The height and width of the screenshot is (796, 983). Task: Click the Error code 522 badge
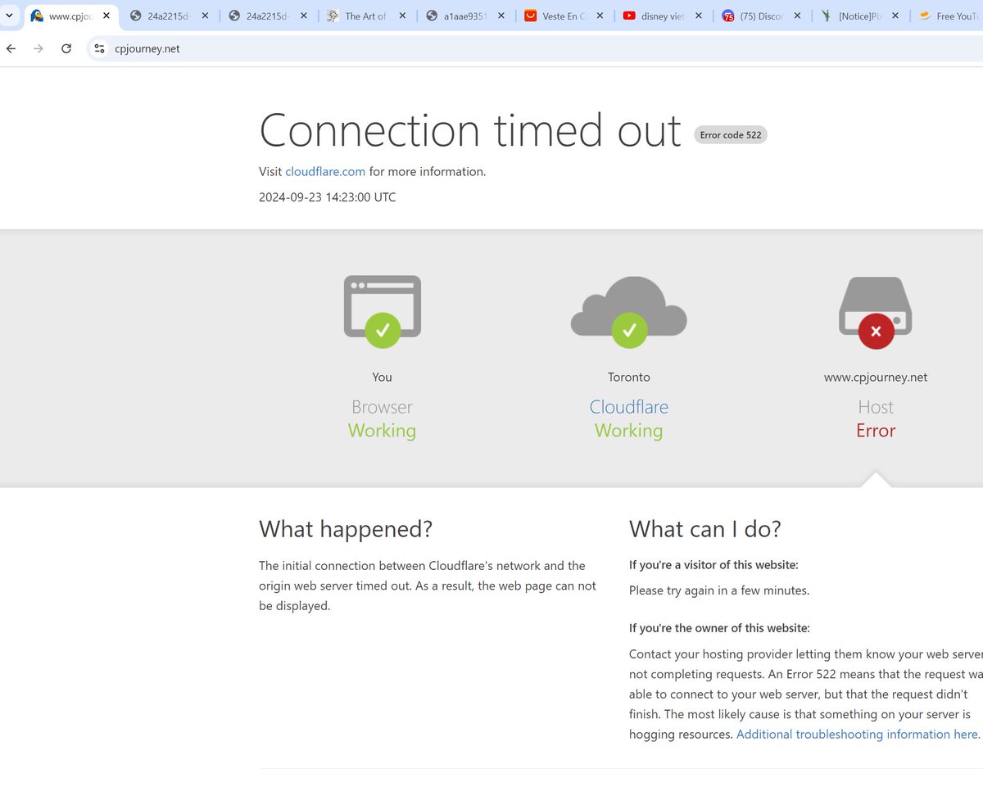tap(731, 135)
